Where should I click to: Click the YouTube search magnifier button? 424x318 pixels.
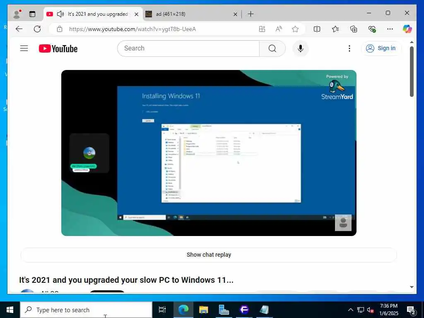tap(272, 48)
